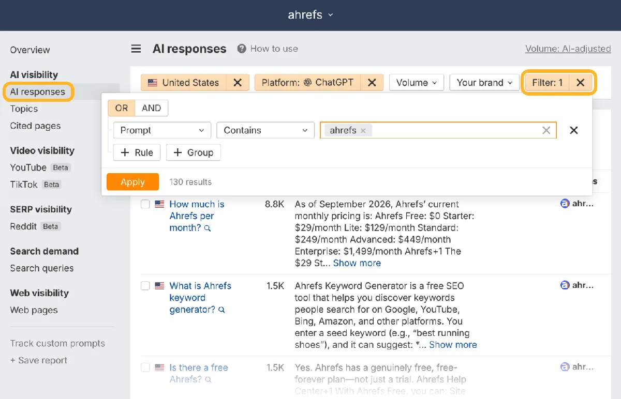Click the US flag in the 'How much is Ahrefs' row
The height and width of the screenshot is (399, 621).
click(160, 204)
